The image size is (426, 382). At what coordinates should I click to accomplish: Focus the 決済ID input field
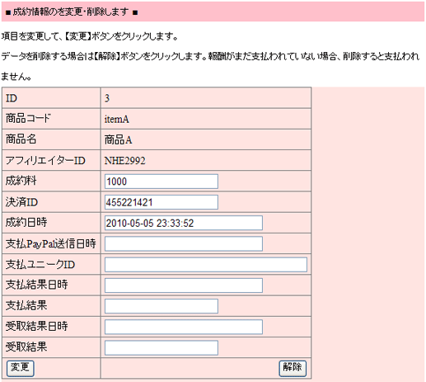162,202
